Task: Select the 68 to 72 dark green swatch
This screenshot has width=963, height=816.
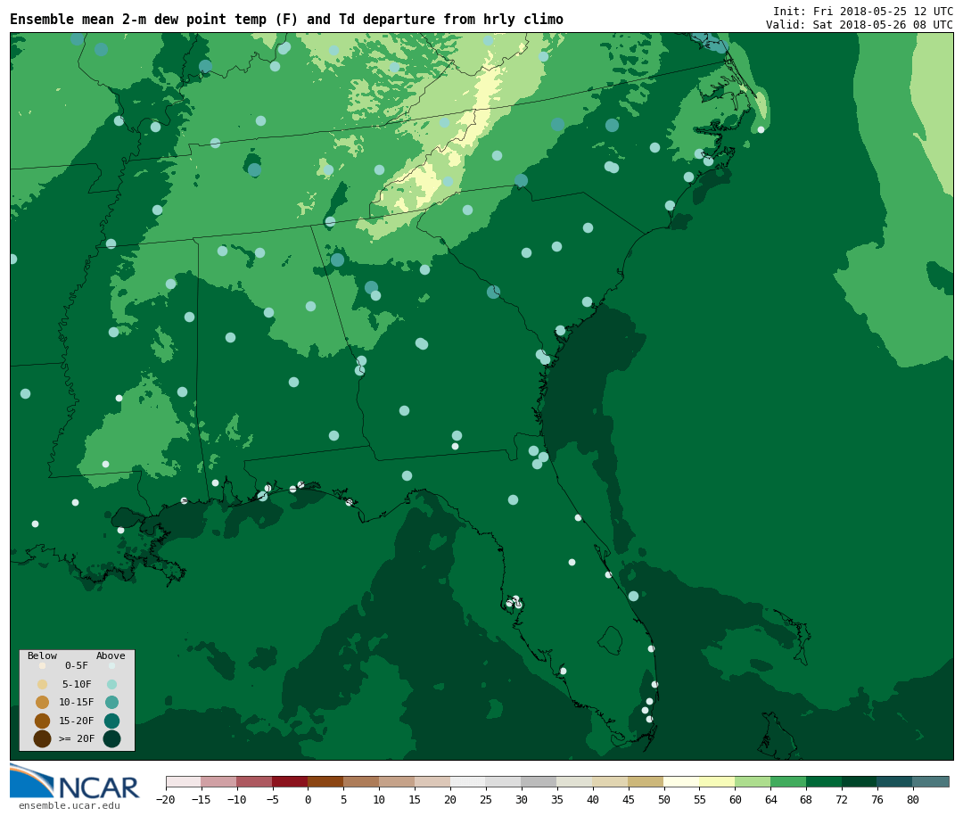Action: (x=824, y=781)
